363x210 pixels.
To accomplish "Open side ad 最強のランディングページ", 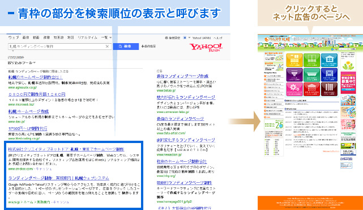I will (180, 119).
